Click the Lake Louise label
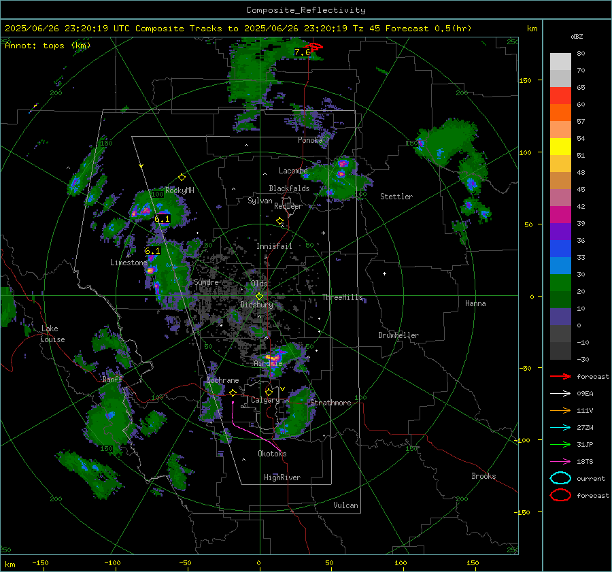612x572 pixels. (52, 334)
